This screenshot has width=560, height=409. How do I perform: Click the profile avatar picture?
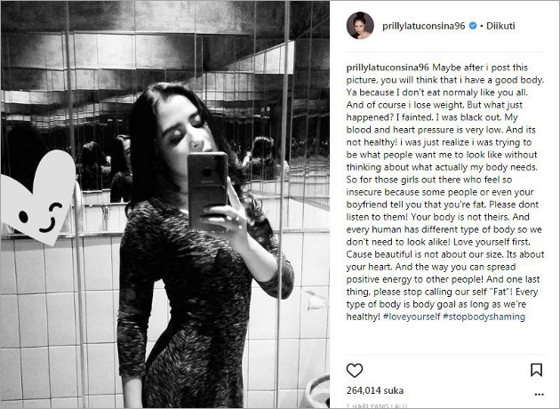click(360, 26)
